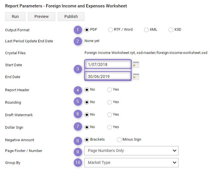The height and width of the screenshot is (173, 211).
Task: Open the Page Footer / Number dropdown
Action: [x=131, y=151]
